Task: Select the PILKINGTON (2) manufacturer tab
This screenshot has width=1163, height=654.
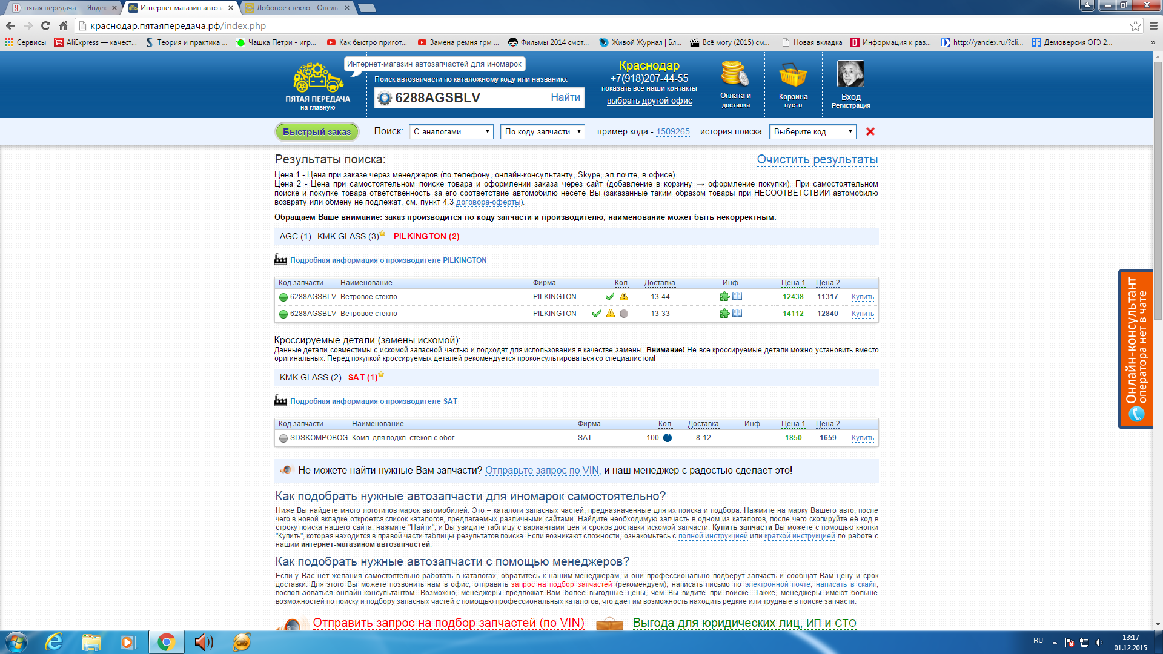Action: tap(426, 236)
